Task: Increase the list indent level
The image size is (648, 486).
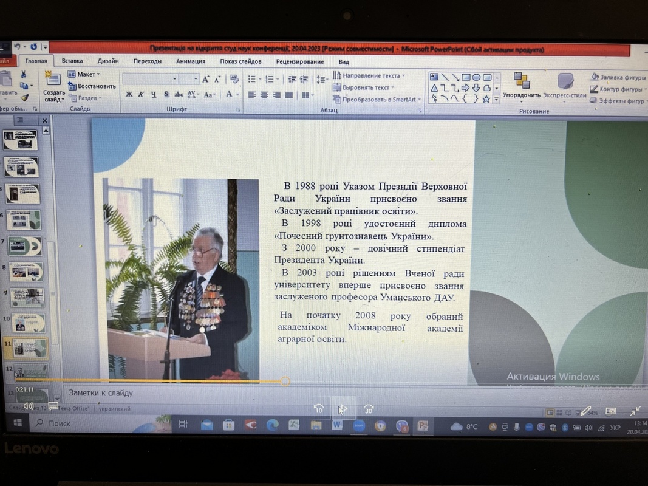Action: 304,79
